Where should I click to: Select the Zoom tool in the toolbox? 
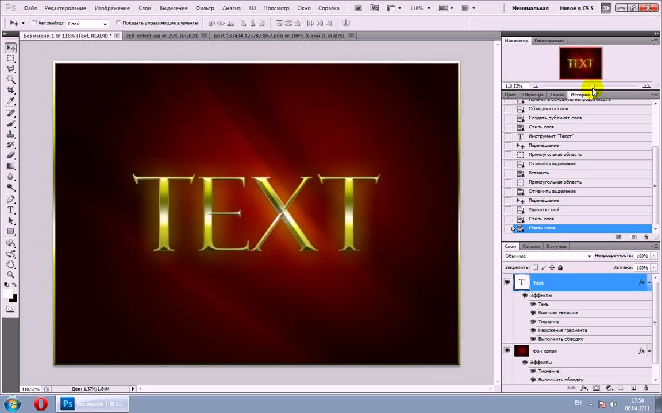10,275
